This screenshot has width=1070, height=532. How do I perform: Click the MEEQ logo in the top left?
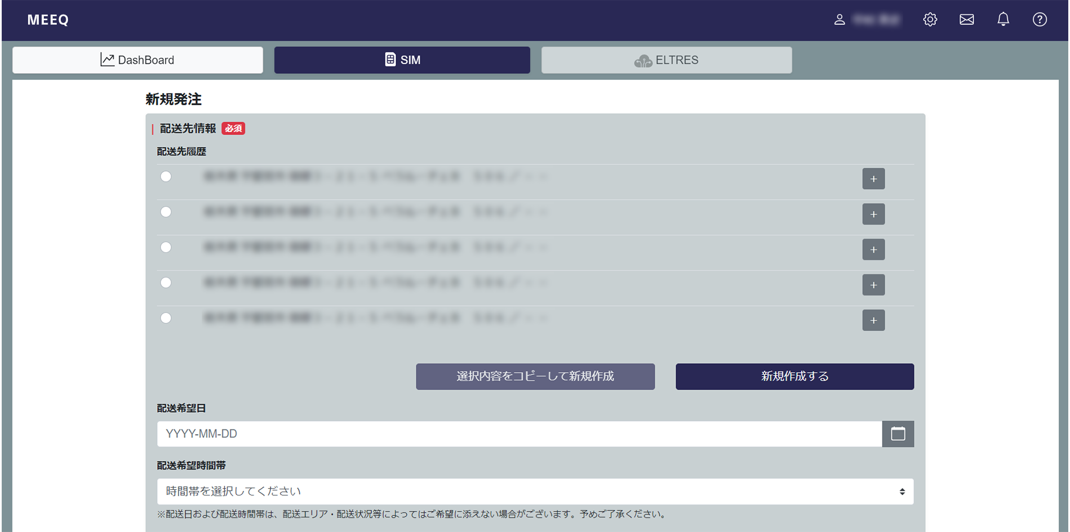click(47, 19)
